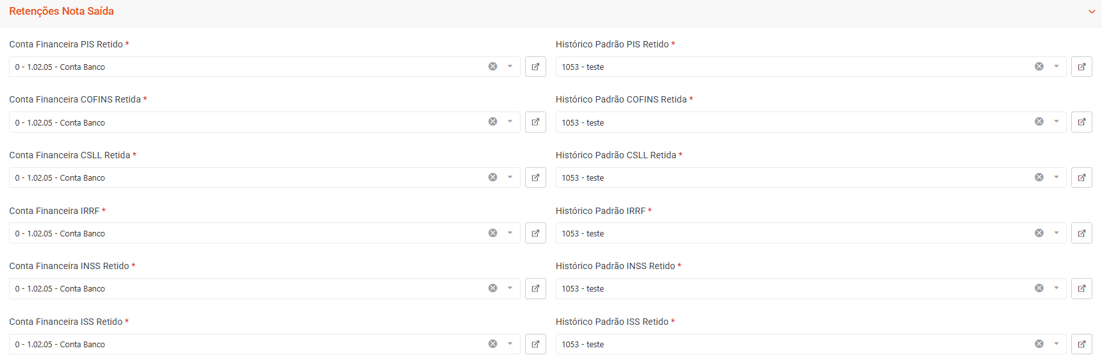This screenshot has width=1102, height=362.
Task: Collapse the Retenções Nota Saída section chevron
Action: click(x=1092, y=12)
